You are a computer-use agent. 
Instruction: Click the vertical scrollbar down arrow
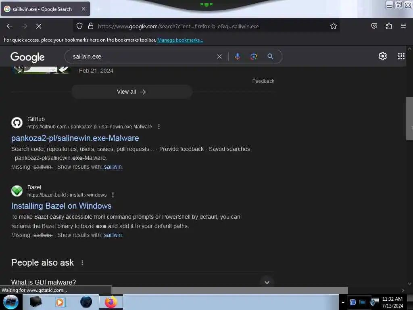[x=409, y=284]
